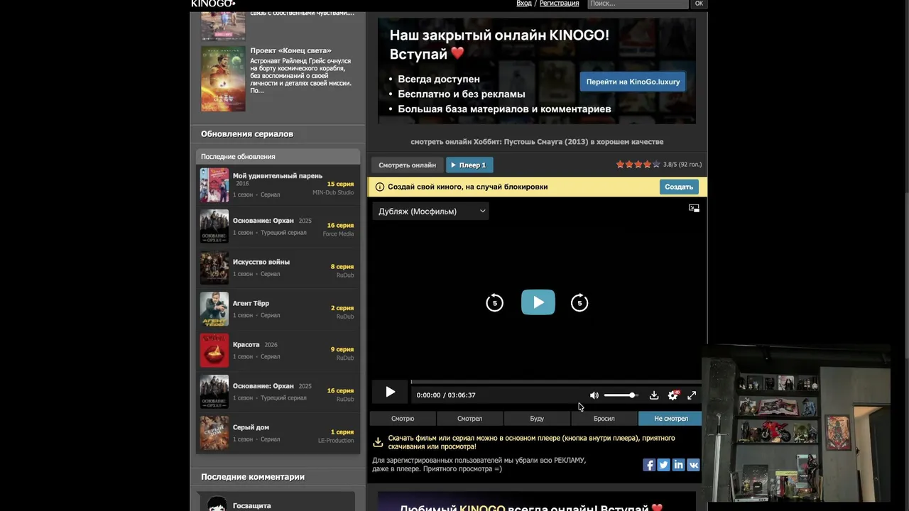Open the player quality settings gear
909x511 pixels.
[x=673, y=395]
